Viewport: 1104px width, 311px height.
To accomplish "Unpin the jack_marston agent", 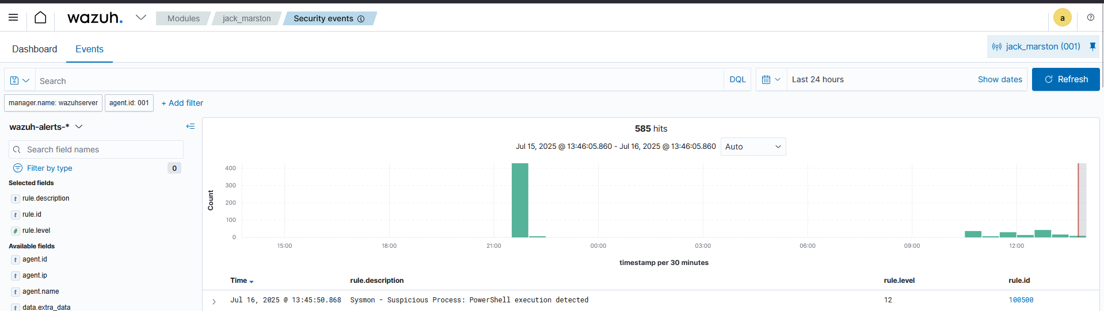I will 1092,47.
